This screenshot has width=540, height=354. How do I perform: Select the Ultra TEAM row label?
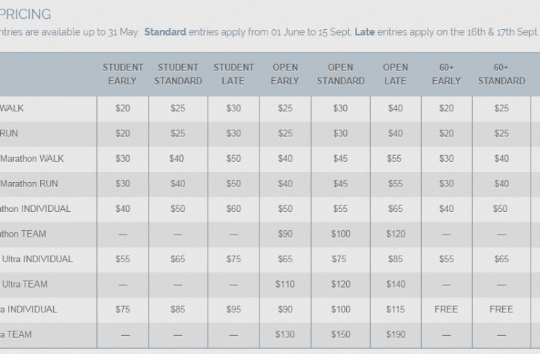click(25, 284)
